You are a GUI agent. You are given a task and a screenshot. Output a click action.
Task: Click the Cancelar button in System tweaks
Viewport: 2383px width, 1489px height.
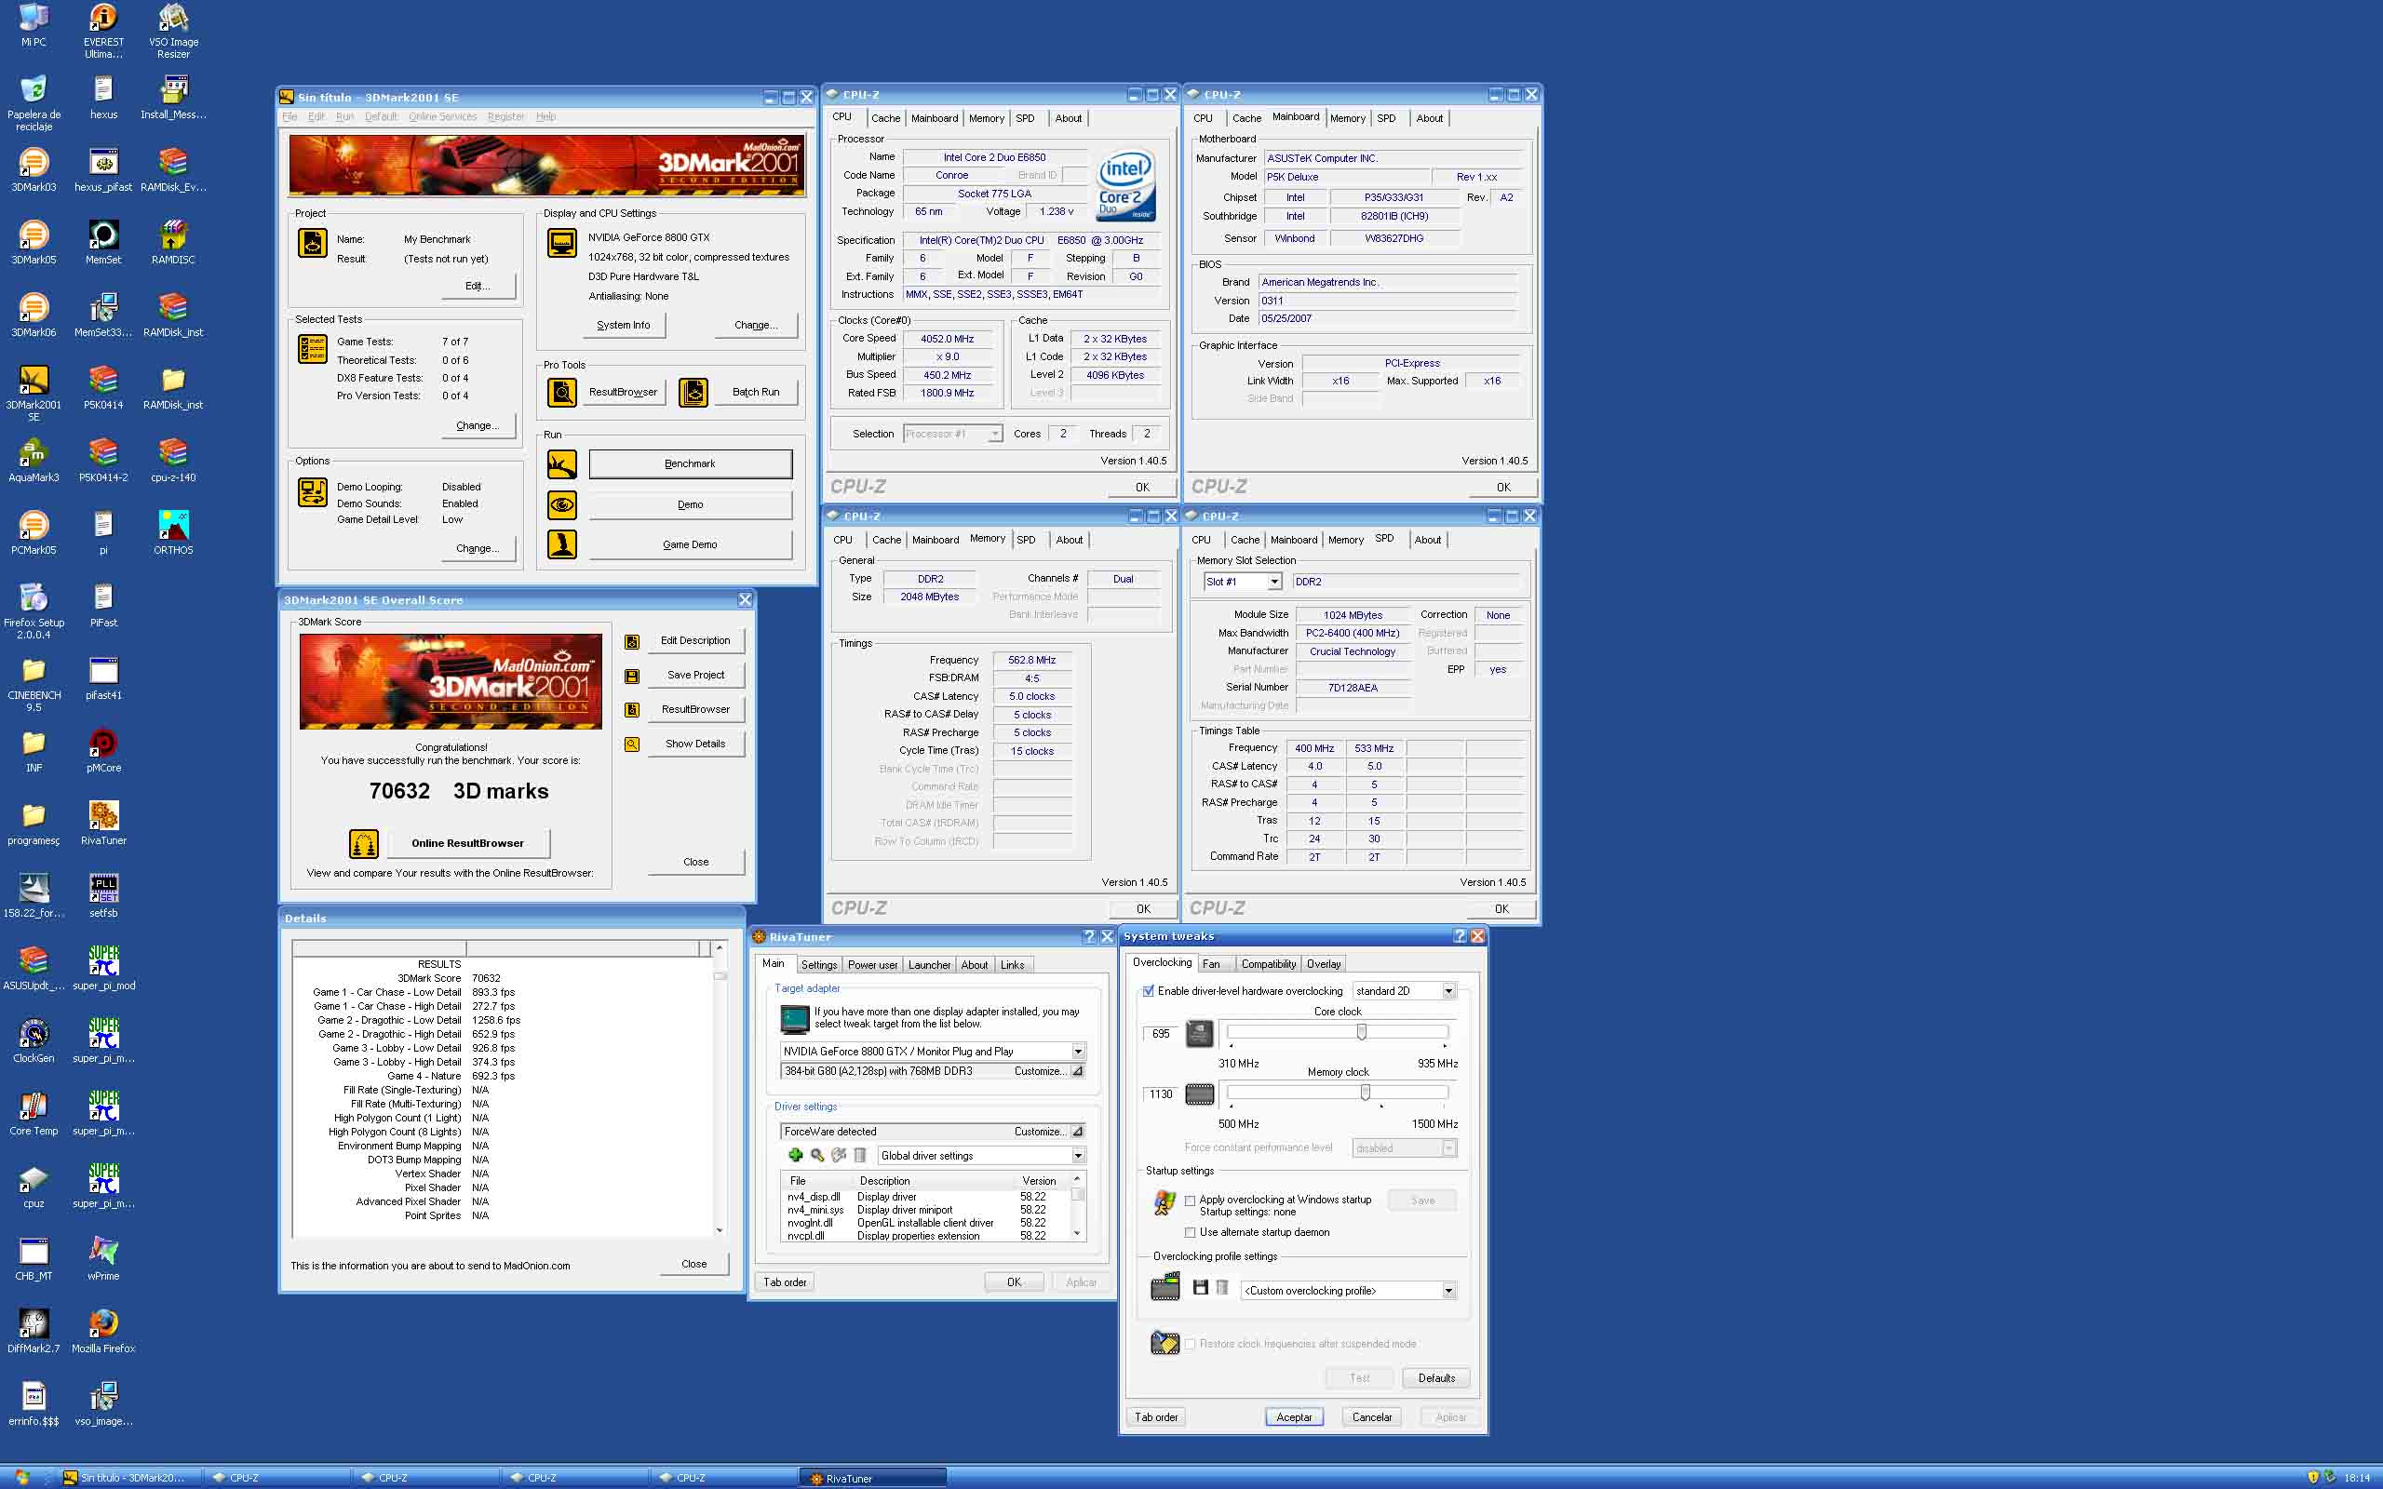tap(1372, 1417)
